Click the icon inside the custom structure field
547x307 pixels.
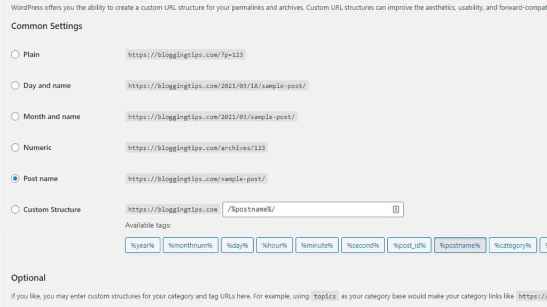point(396,209)
